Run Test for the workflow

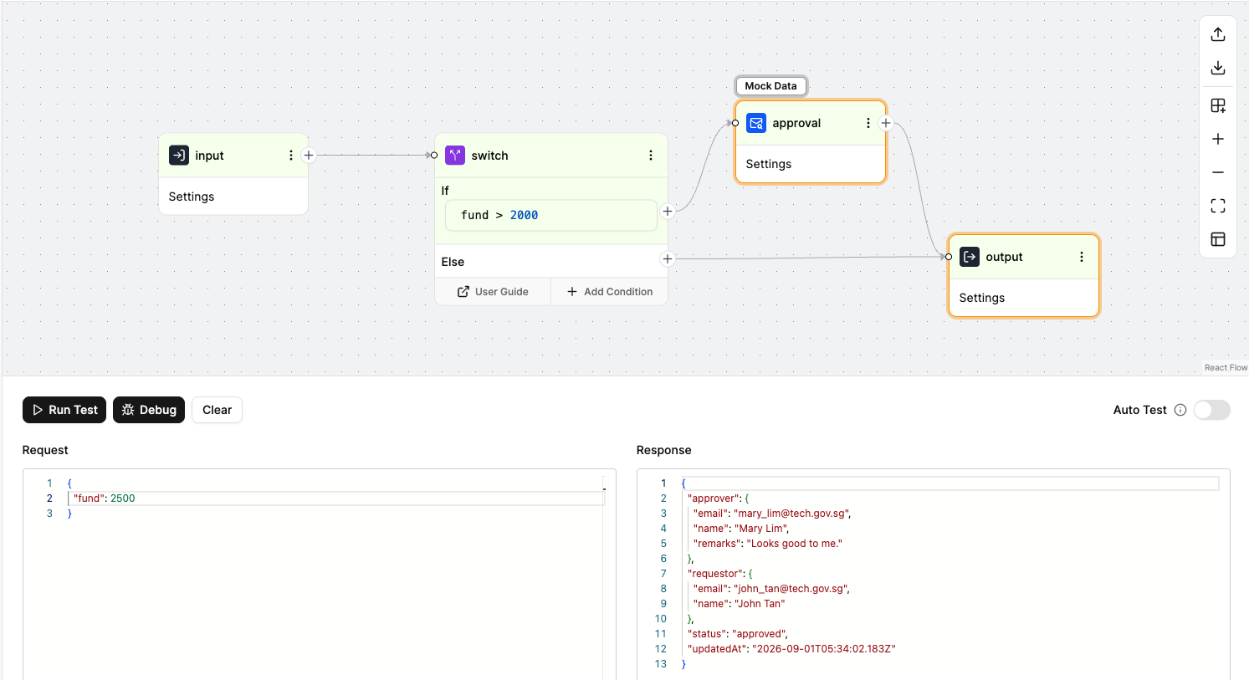point(64,410)
